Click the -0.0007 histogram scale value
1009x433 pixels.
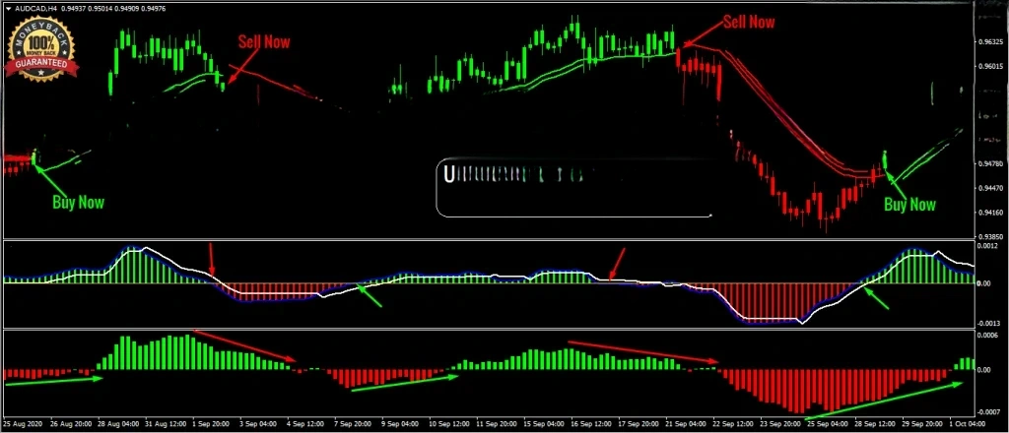coord(987,411)
